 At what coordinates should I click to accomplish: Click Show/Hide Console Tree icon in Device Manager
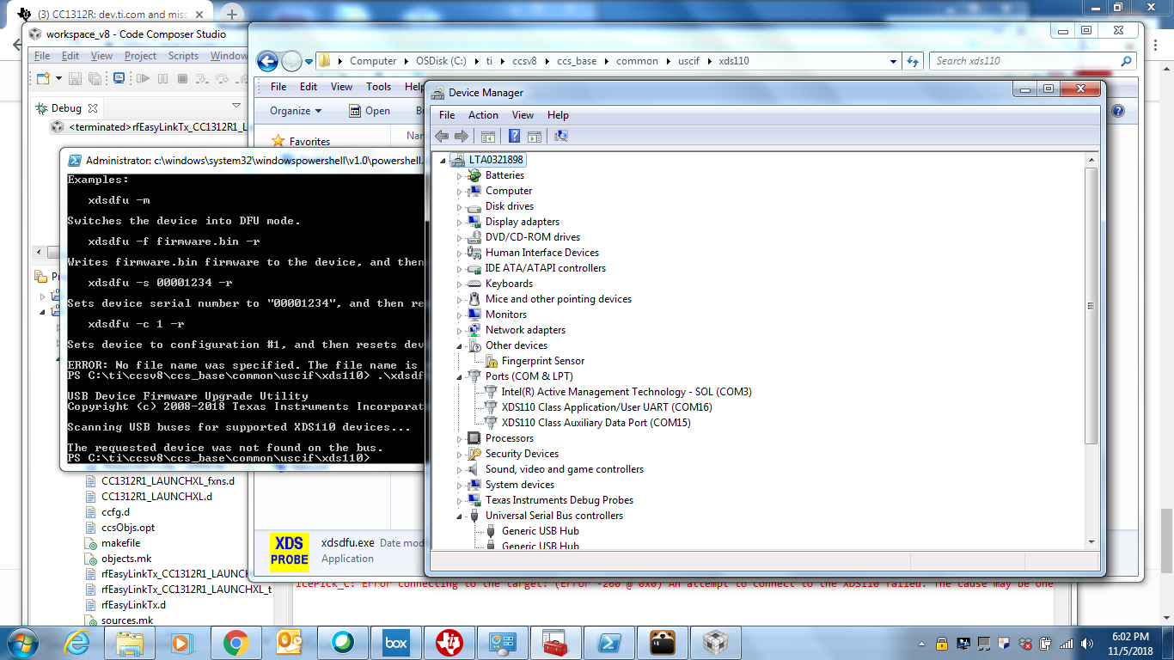point(488,136)
